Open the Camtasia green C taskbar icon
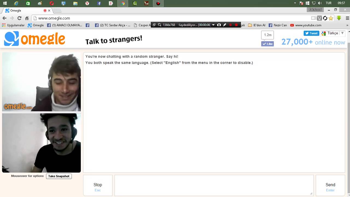Screen dimensions: 350x197 [135, 3]
